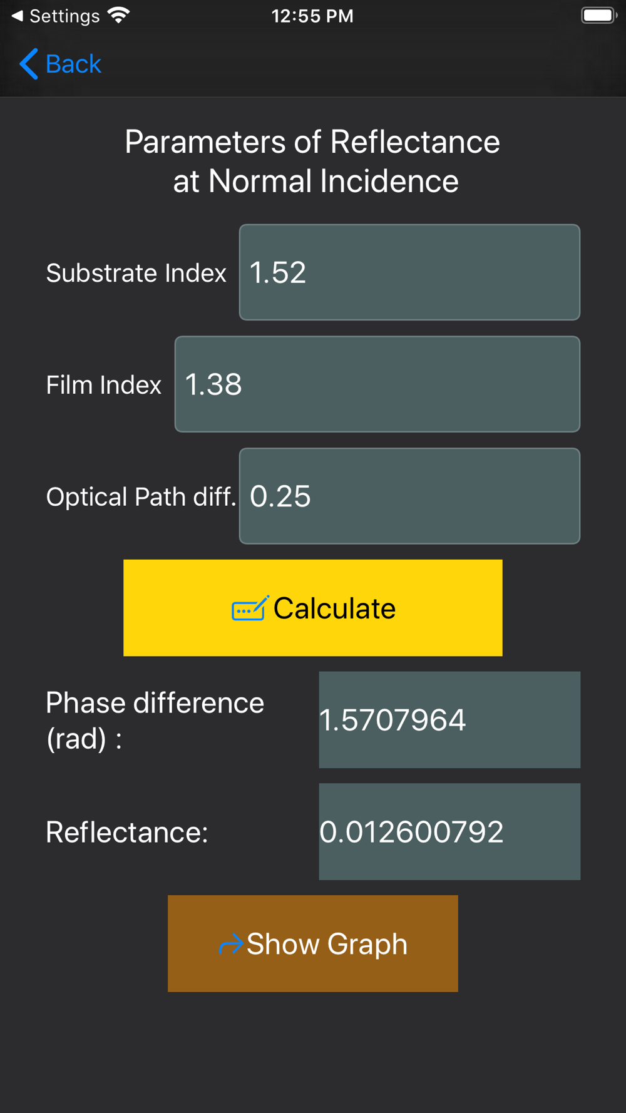Tap the Reflectance result 0.012600792
Screen dimensions: 626x1113
click(x=449, y=832)
